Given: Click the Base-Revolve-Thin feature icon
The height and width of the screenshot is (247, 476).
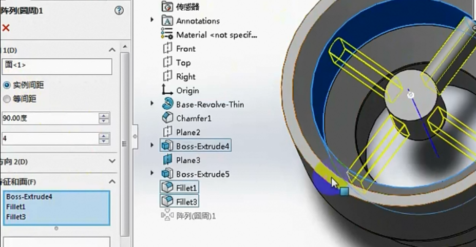Looking at the screenshot, I should click(167, 104).
